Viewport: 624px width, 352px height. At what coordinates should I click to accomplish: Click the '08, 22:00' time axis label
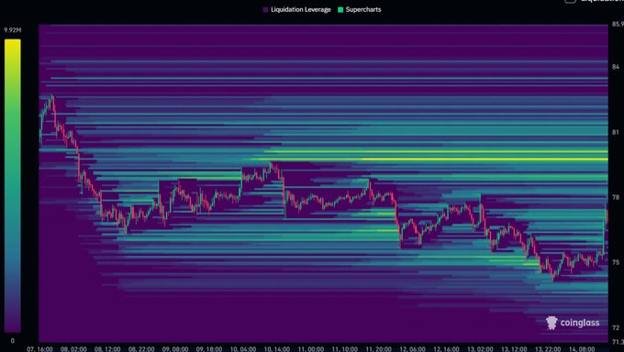tap(141, 349)
